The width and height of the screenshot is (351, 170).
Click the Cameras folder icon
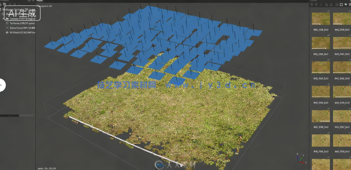pos(7,19)
